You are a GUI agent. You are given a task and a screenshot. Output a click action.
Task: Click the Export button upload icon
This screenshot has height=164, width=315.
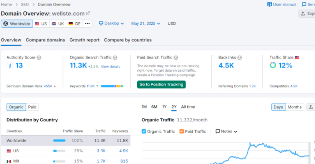303,14
